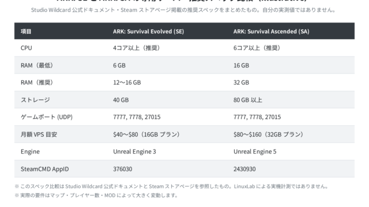Screen dimensions: 369x207
Task: Click the AppID 2430930 cell
Action: point(244,169)
